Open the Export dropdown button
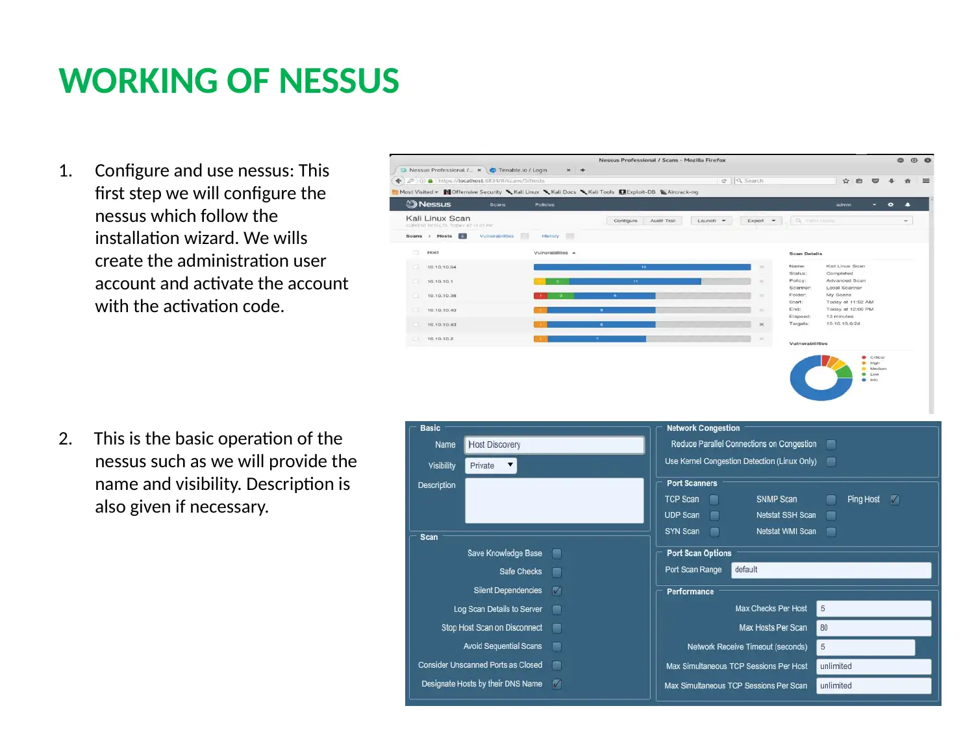 [x=761, y=221]
